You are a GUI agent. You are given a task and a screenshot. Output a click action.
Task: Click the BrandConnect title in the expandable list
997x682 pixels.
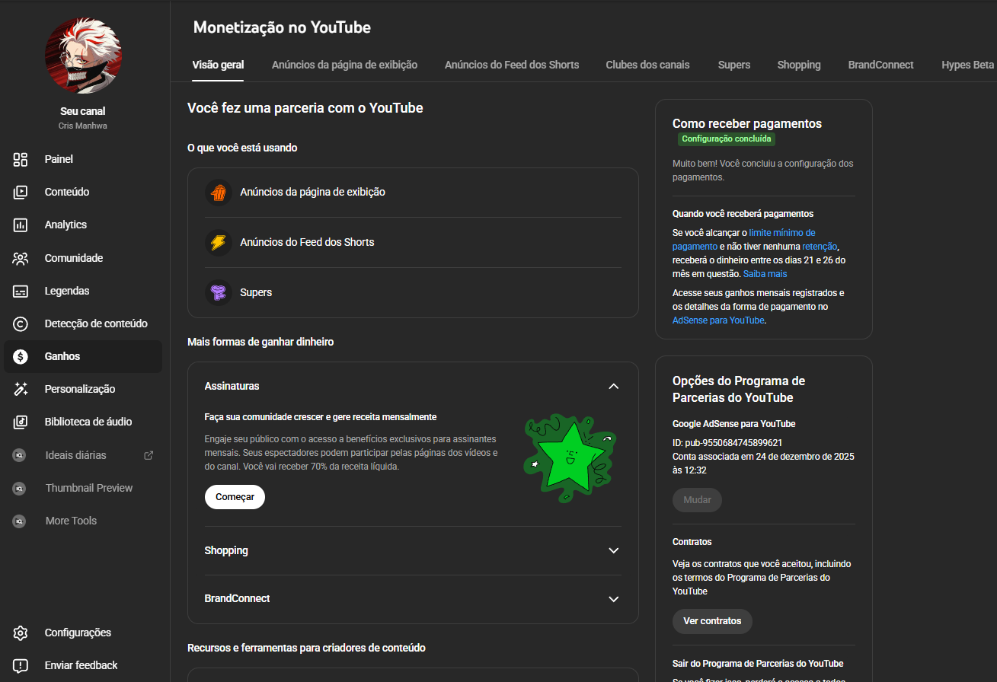point(238,599)
